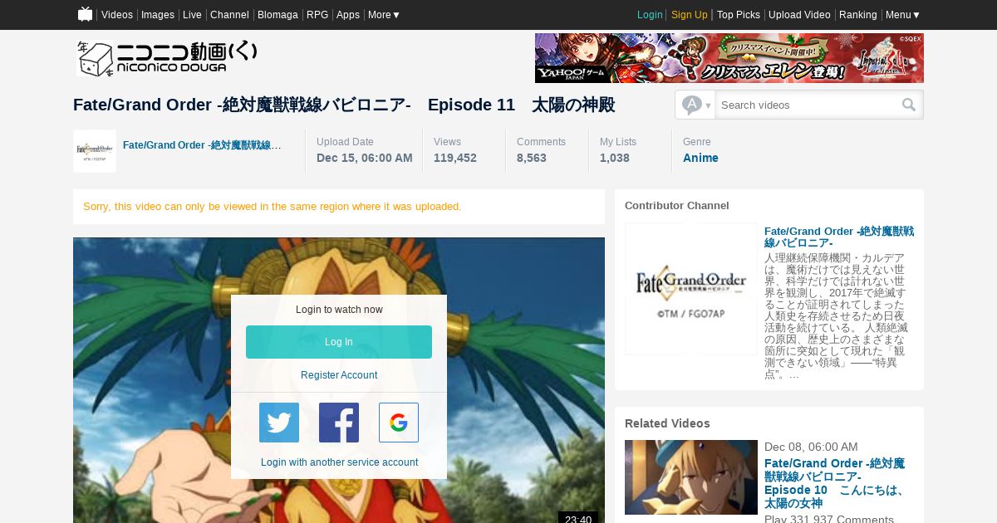
Task: Open the uploader channel avatar thumbnail
Action: point(95,151)
